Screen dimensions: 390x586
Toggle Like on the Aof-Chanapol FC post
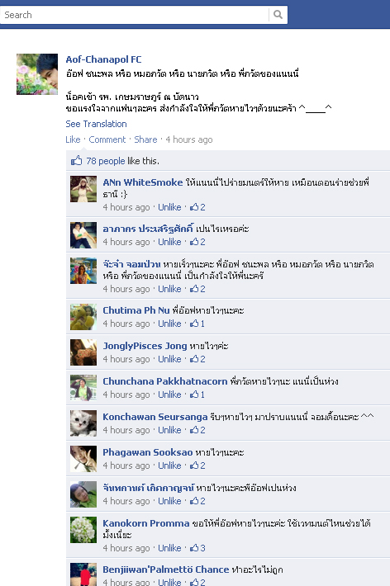click(73, 139)
